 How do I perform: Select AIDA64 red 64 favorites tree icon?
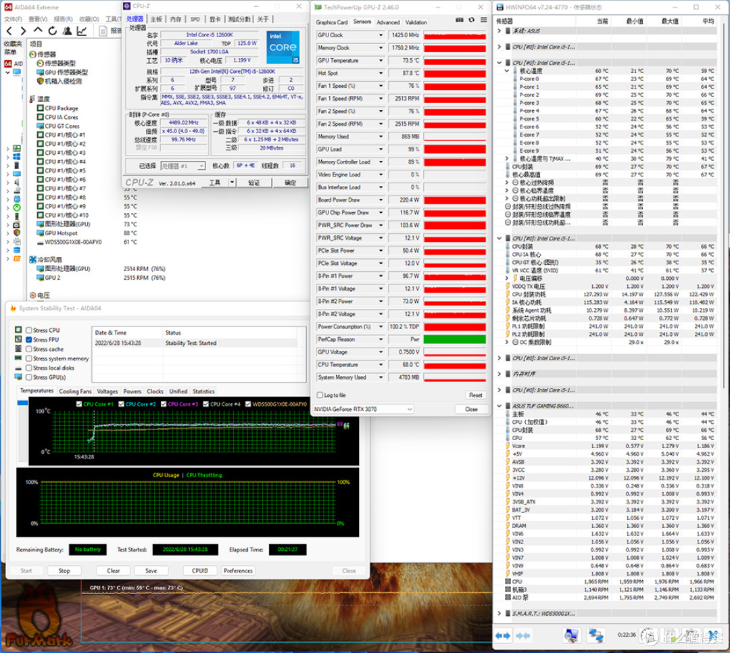(x=8, y=64)
